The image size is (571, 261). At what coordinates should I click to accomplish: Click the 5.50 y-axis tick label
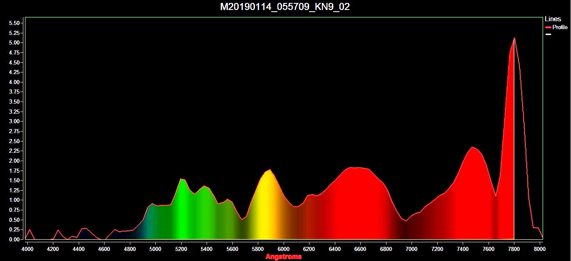coord(14,23)
